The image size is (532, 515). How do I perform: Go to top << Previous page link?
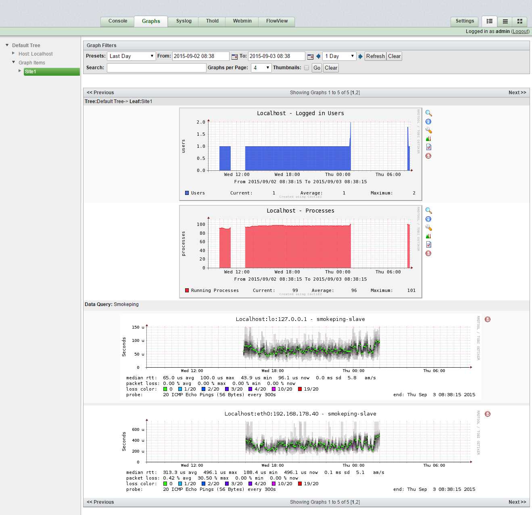coord(100,93)
